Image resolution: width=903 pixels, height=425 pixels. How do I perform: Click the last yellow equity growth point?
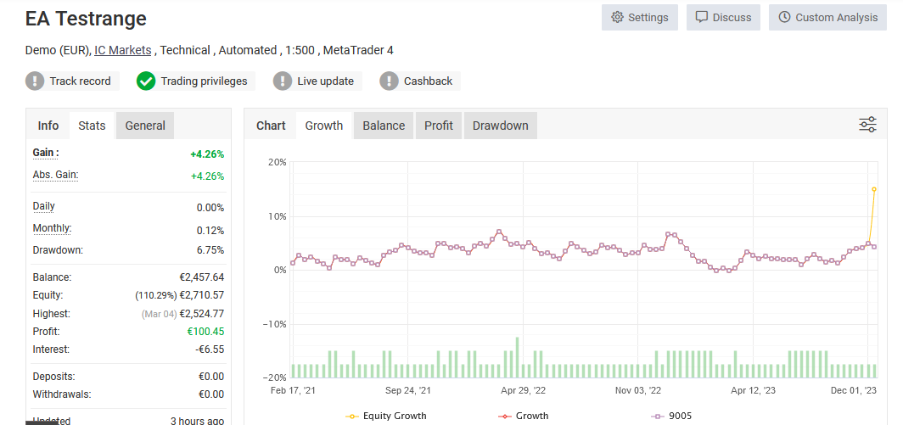(874, 189)
